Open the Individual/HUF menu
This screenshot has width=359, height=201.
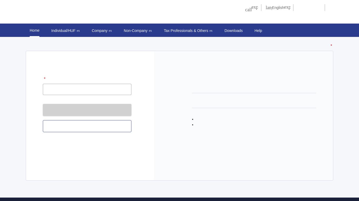pyautogui.click(x=63, y=31)
